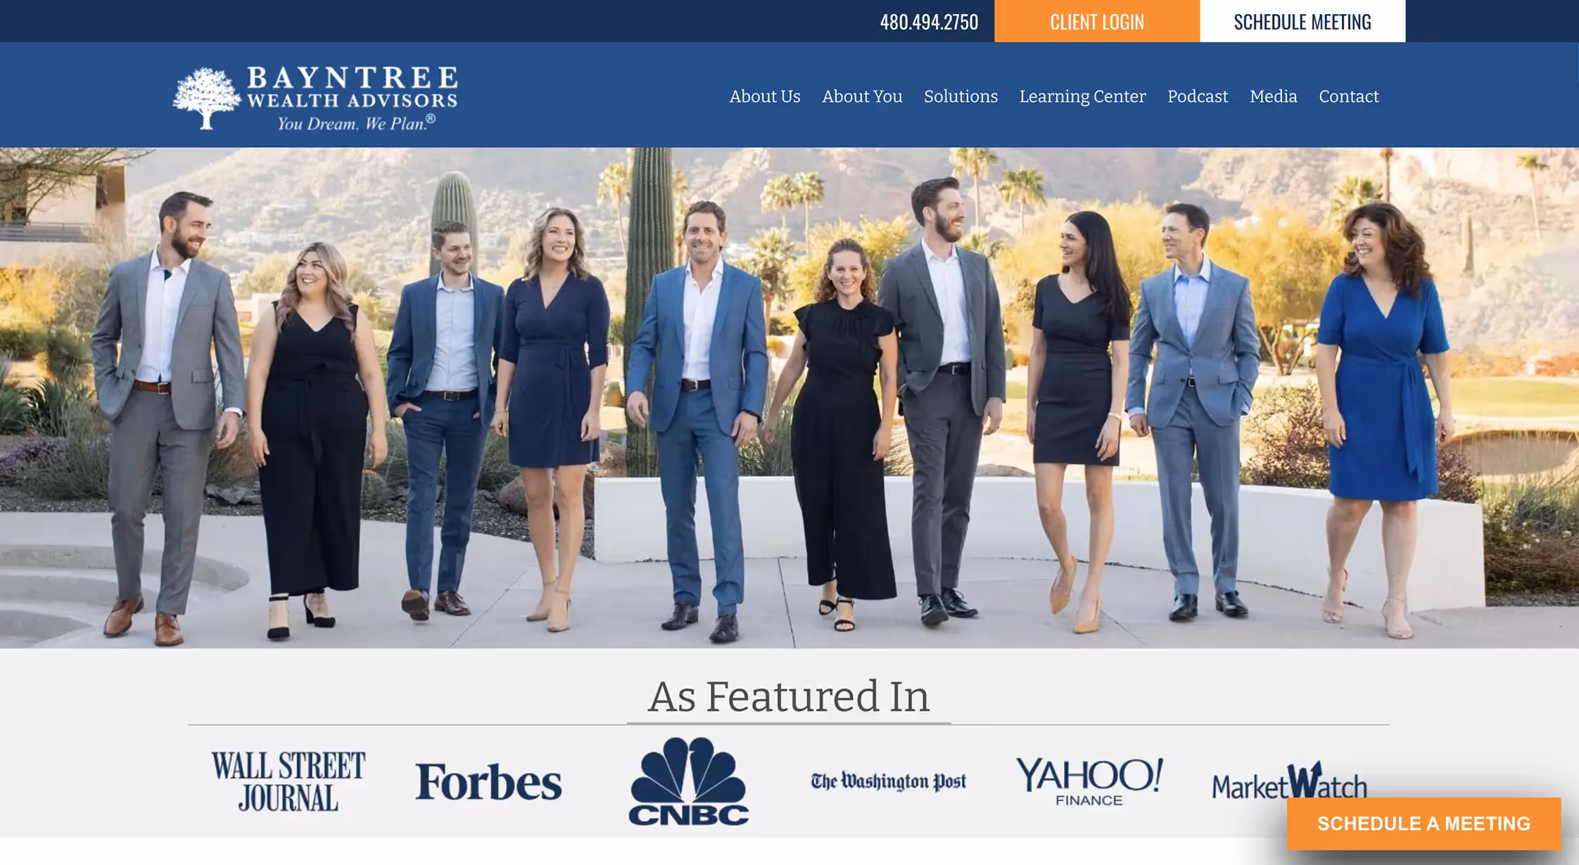The width and height of the screenshot is (1579, 865).
Task: Open the Contact page
Action: (x=1348, y=96)
